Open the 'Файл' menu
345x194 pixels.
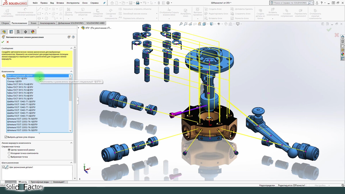(35, 3)
